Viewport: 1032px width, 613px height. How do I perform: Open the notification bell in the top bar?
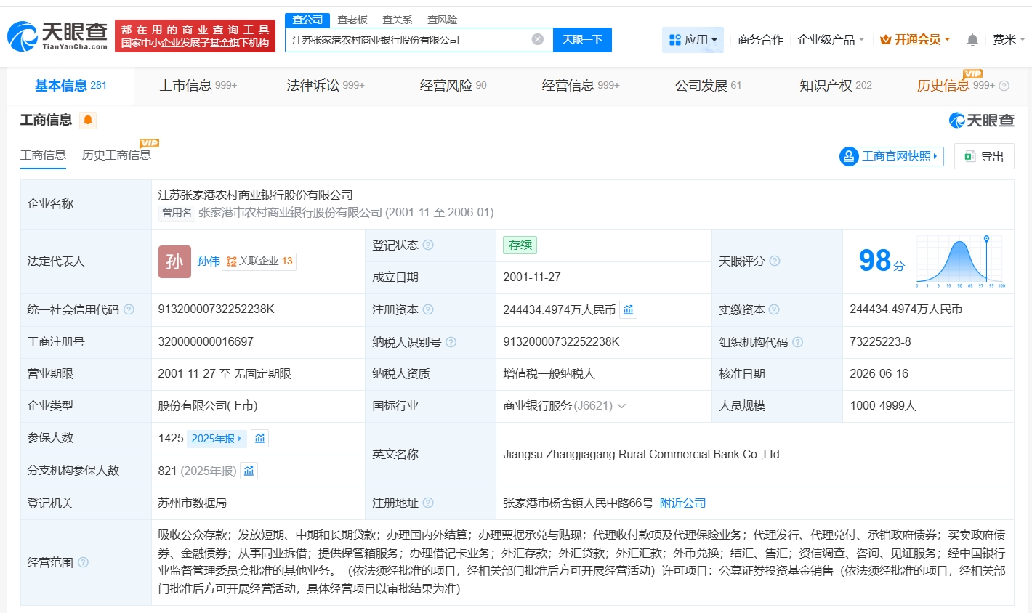[972, 40]
